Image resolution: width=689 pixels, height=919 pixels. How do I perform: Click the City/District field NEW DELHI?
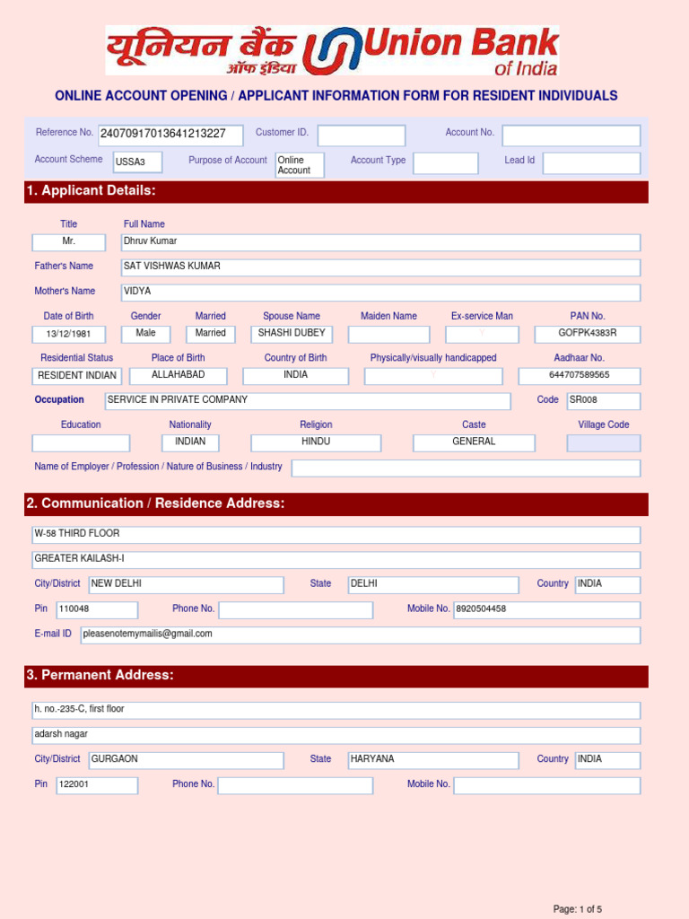pos(187,585)
